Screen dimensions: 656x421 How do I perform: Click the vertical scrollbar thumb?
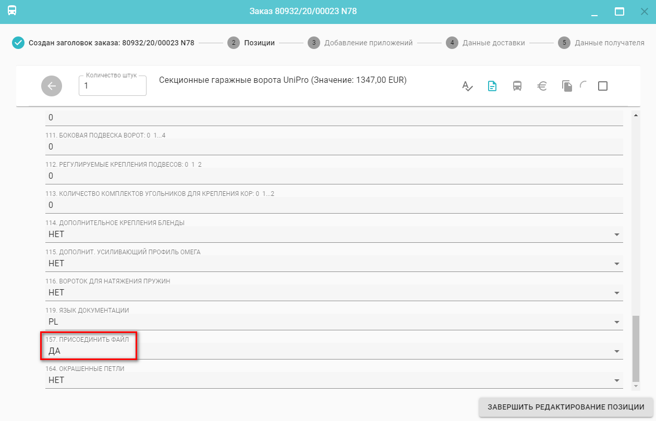(635, 348)
